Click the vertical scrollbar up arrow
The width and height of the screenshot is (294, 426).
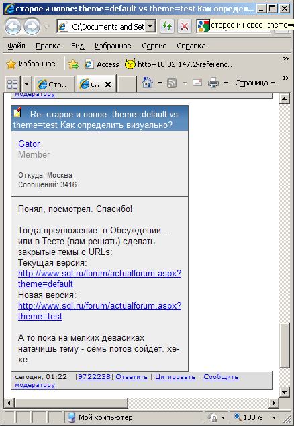tap(284, 99)
